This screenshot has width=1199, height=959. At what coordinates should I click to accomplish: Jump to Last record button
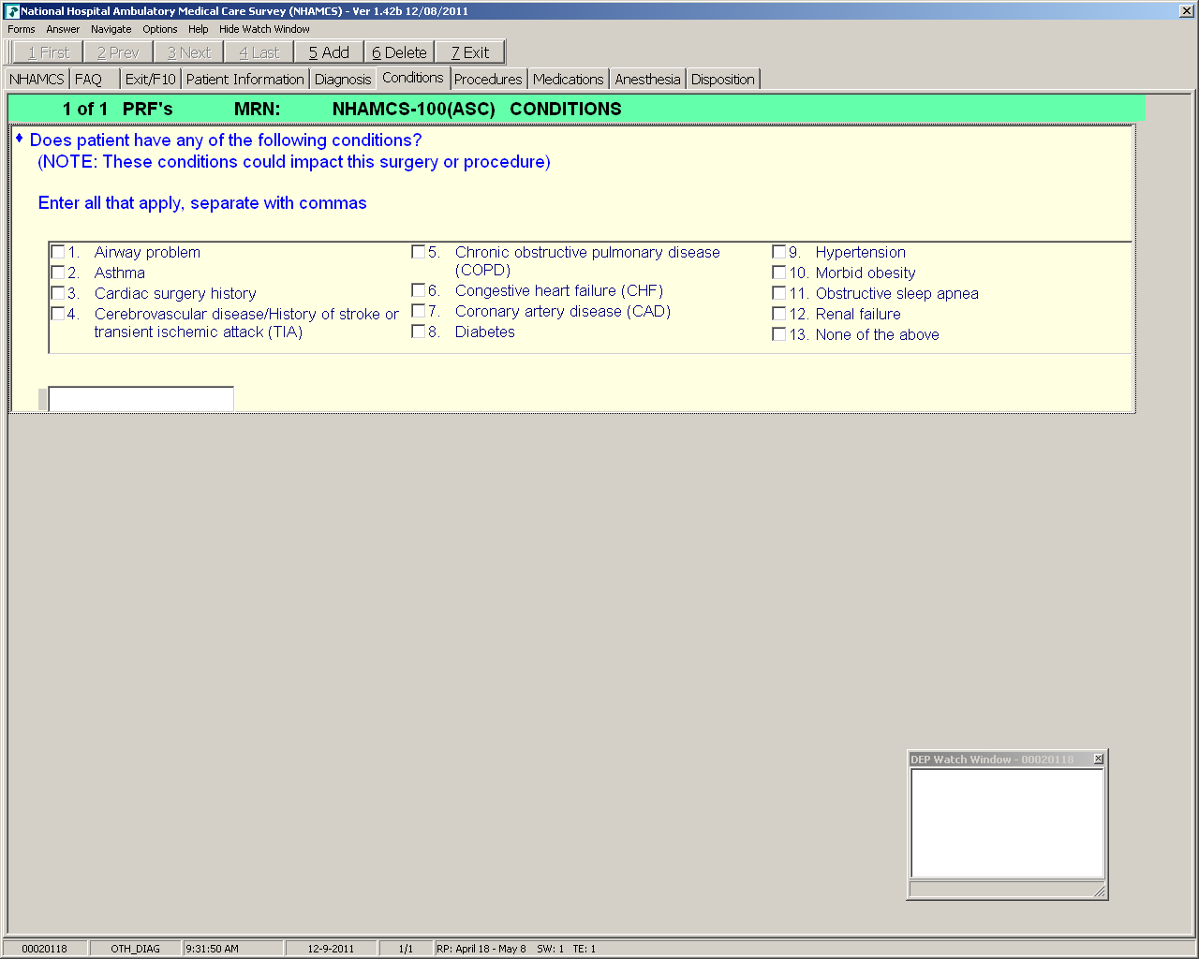[x=259, y=52]
